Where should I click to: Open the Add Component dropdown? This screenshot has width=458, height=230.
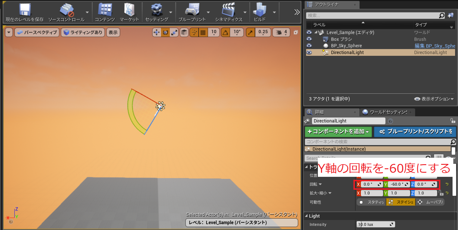click(x=338, y=132)
